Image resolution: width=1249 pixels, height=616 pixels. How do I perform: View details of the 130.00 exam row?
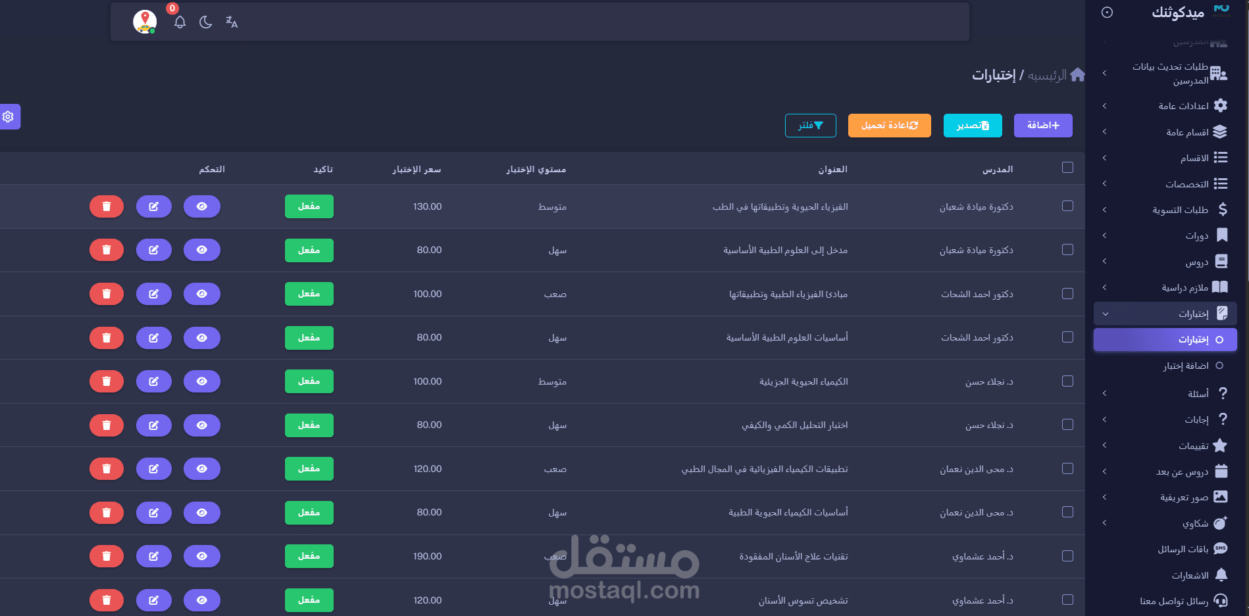(x=202, y=206)
